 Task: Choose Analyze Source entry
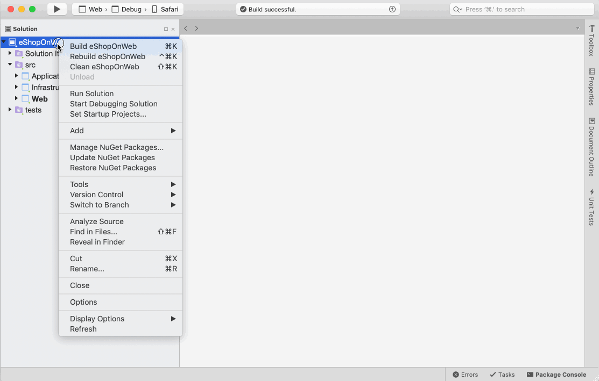tap(121, 221)
